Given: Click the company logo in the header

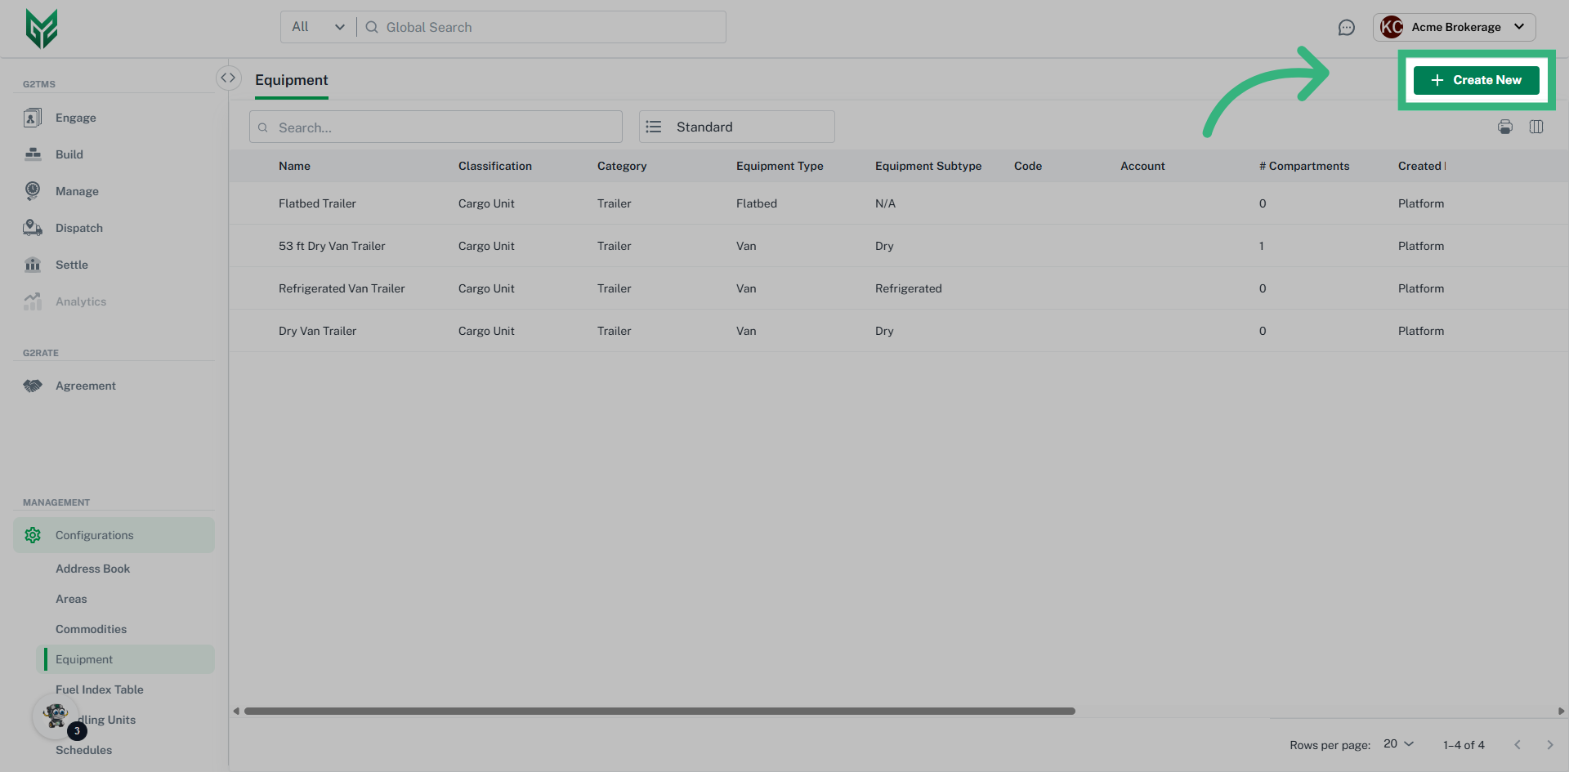Looking at the screenshot, I should point(42,29).
